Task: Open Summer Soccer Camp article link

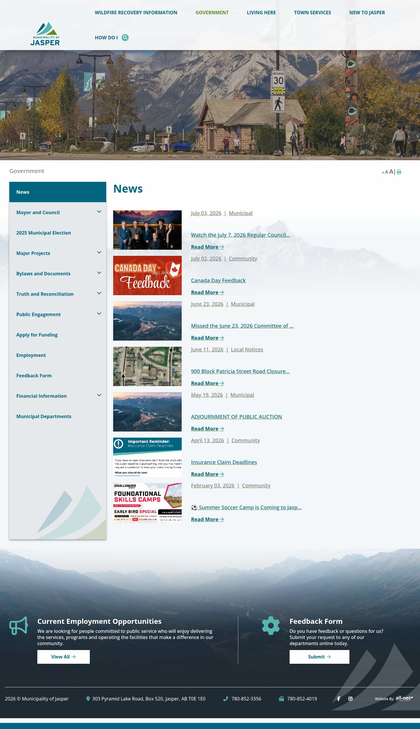Action: coord(246,508)
